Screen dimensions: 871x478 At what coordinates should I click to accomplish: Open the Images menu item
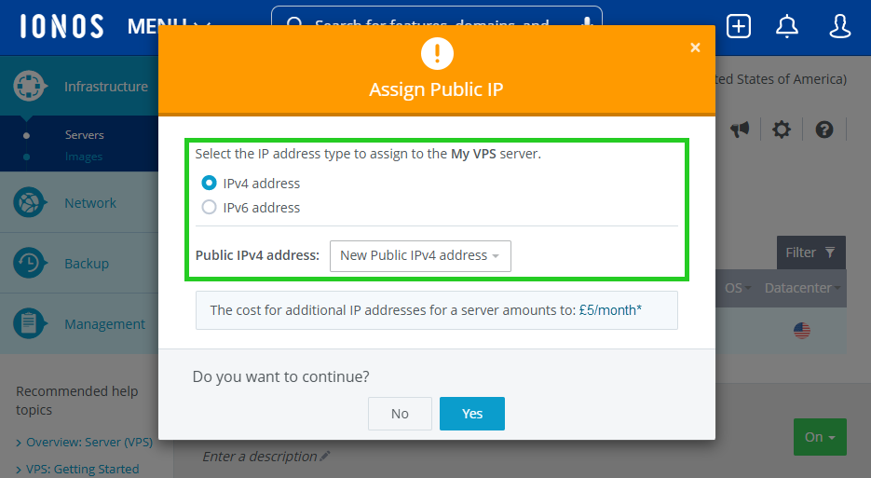[x=84, y=157]
